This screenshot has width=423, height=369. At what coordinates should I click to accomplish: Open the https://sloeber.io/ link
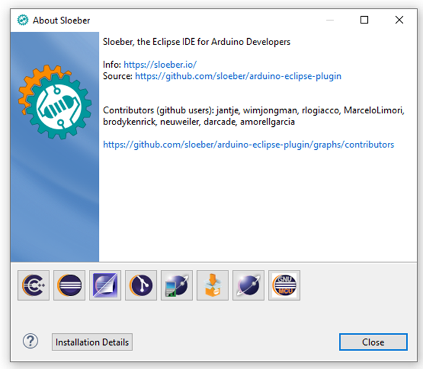[160, 65]
